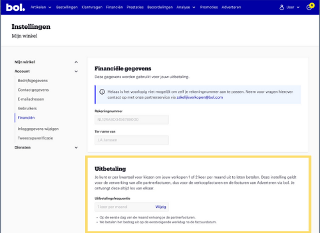Open the Prestaties page

[135, 7]
